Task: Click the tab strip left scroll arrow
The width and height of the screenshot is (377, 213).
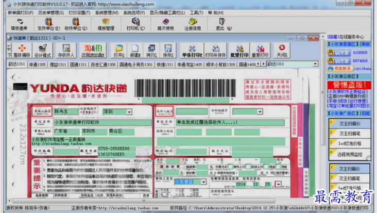Action: click(258, 64)
